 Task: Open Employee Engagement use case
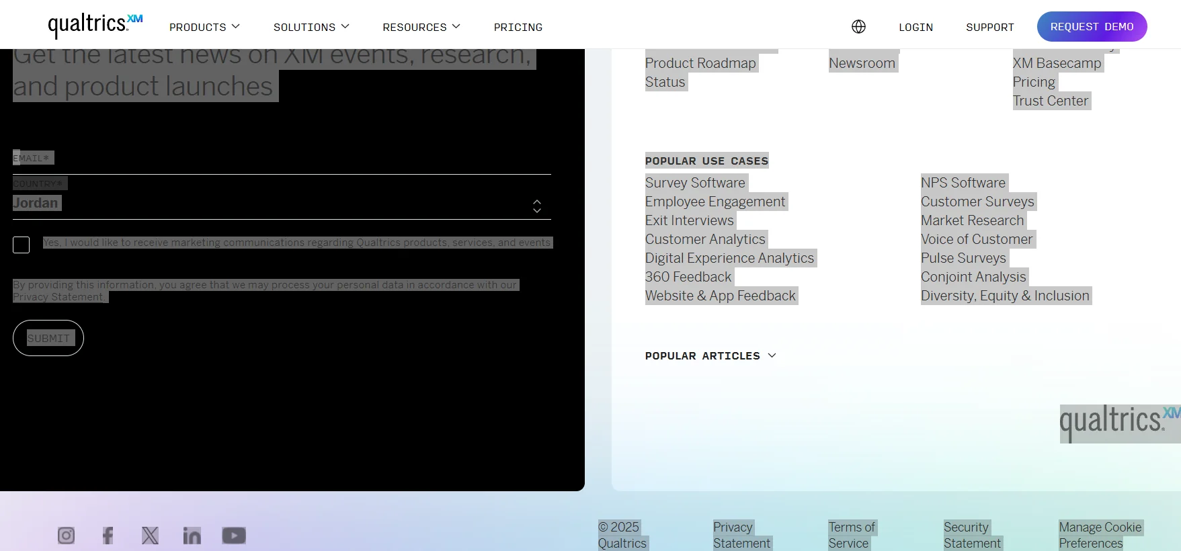(715, 202)
